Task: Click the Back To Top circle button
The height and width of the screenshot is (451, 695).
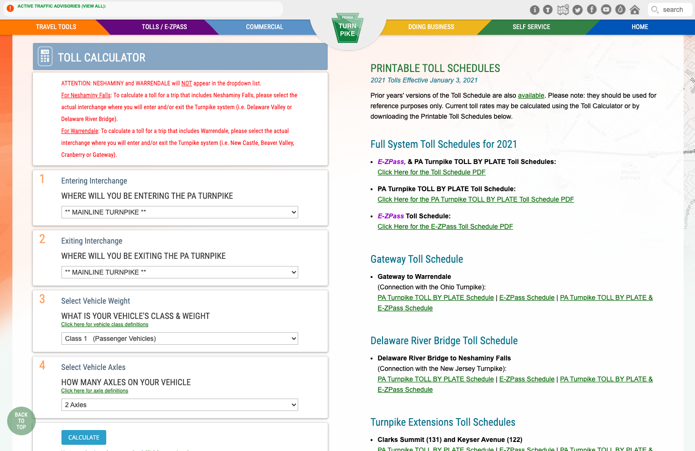Action: pyautogui.click(x=21, y=421)
